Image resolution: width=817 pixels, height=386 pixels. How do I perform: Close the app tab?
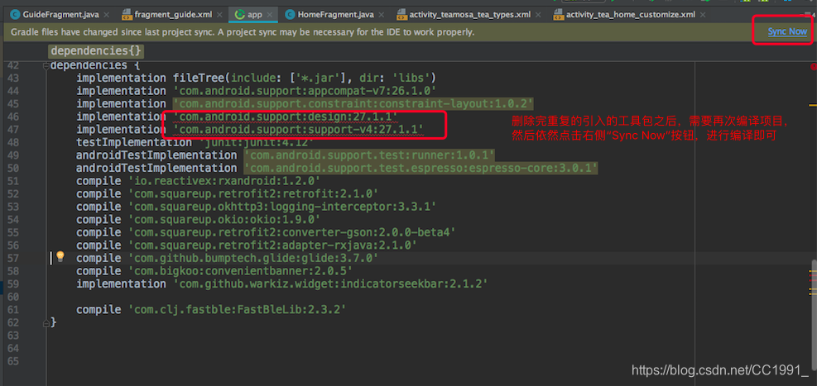(x=271, y=15)
